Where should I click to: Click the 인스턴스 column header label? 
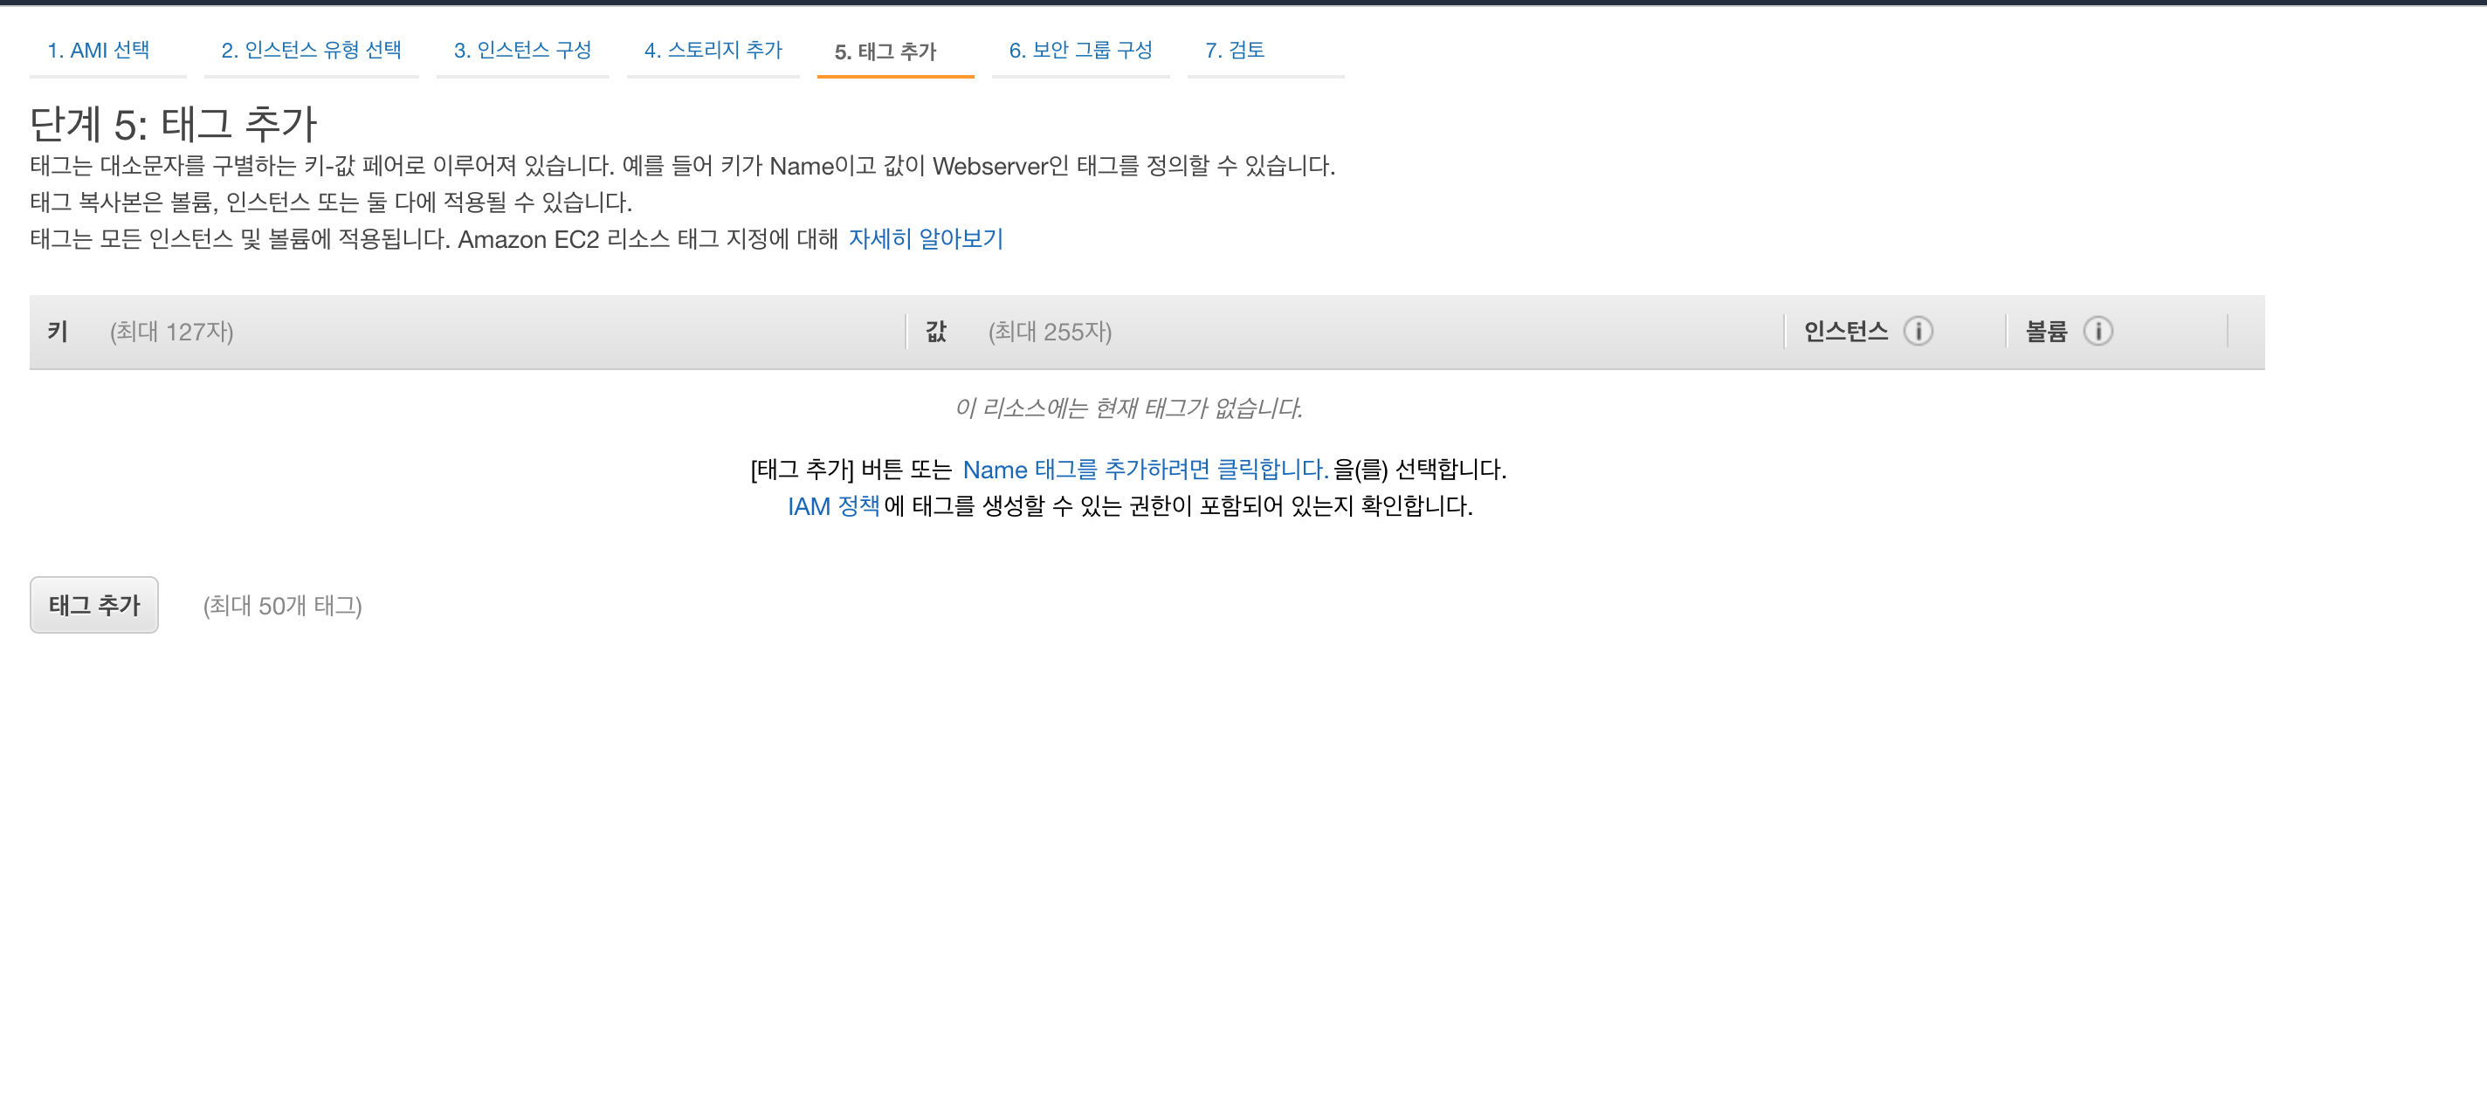tap(1845, 331)
